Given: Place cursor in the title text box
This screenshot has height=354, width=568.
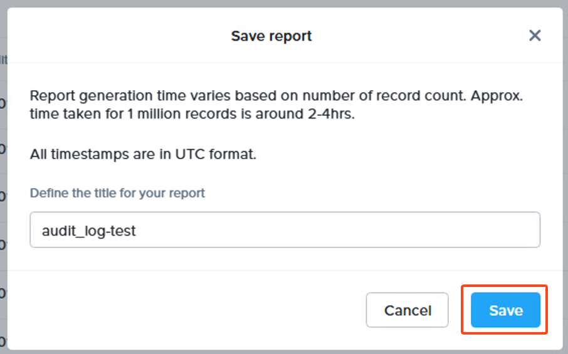Looking at the screenshot, I should tap(285, 230).
